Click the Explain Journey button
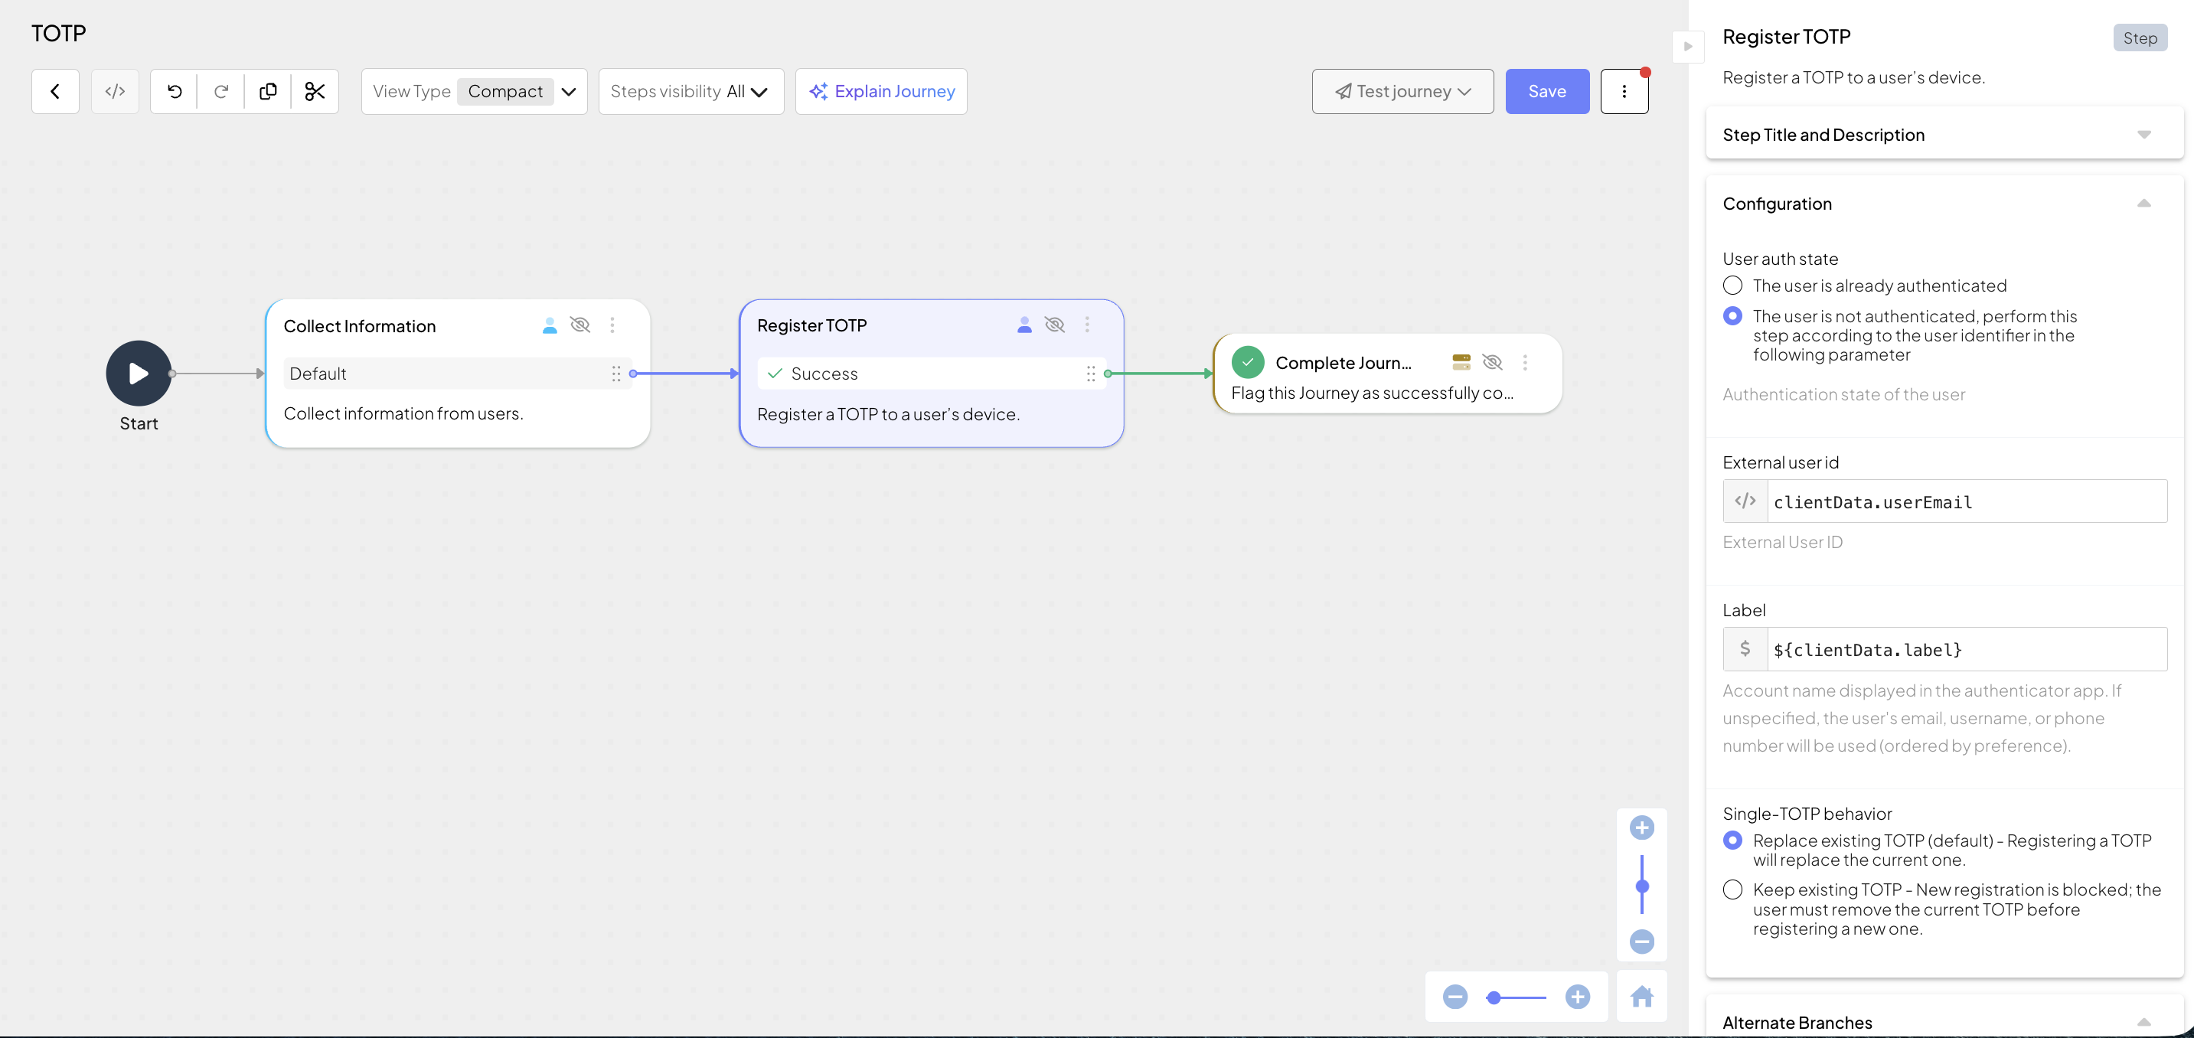Viewport: 2194px width, 1038px height. click(882, 91)
